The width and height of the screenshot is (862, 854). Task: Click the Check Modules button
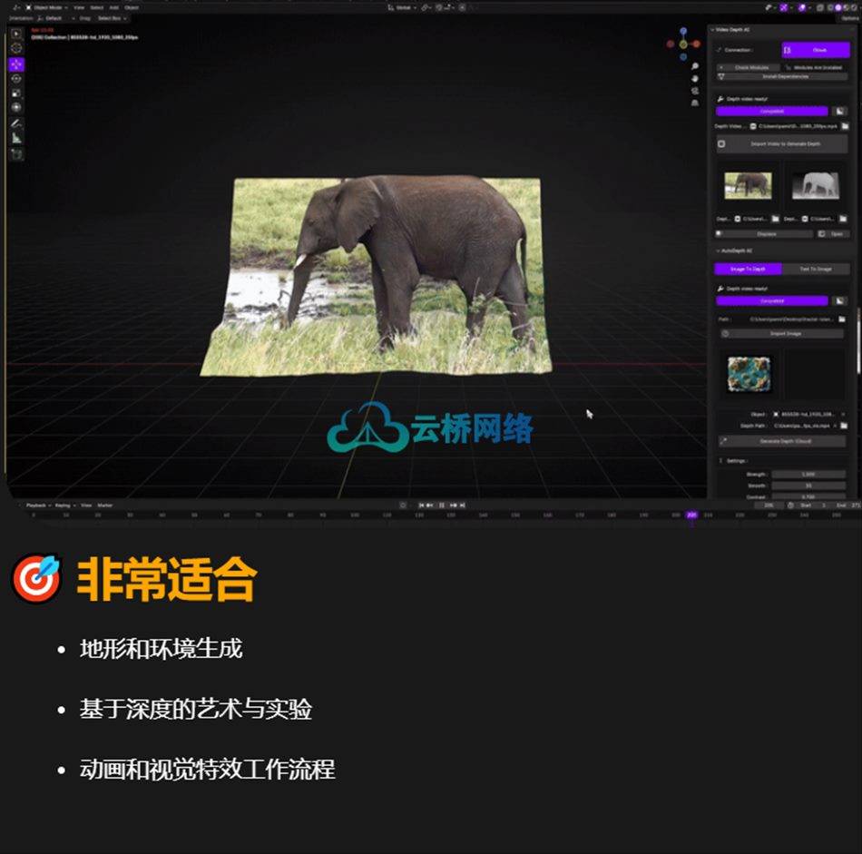coord(749,68)
